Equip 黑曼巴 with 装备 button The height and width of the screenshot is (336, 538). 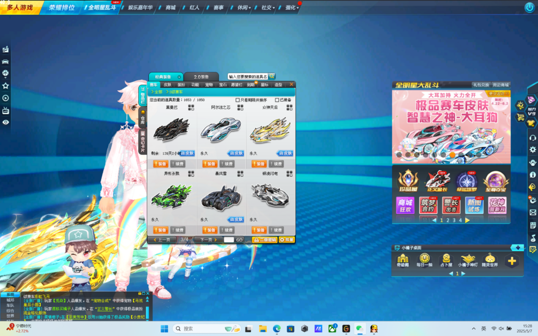coord(160,164)
